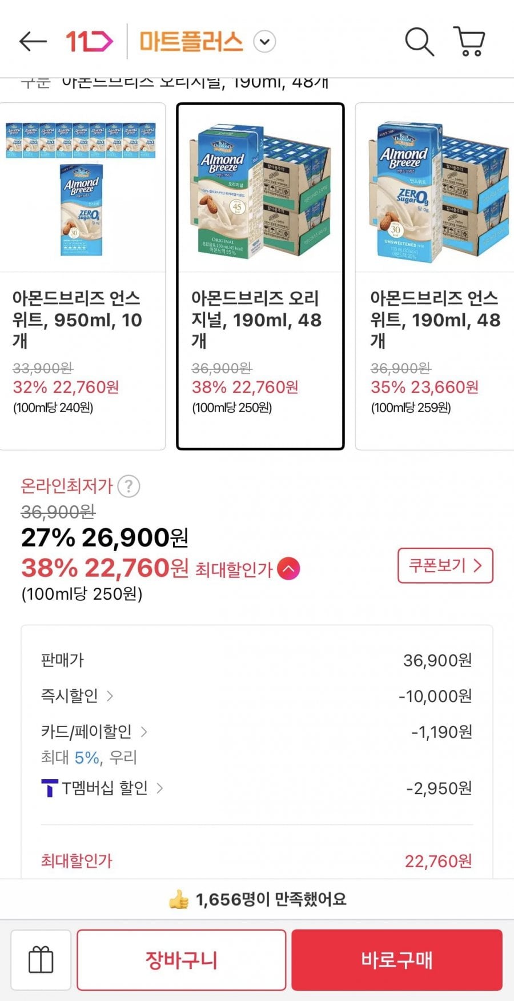Tap the back arrow icon
The height and width of the screenshot is (1001, 514).
tap(33, 41)
